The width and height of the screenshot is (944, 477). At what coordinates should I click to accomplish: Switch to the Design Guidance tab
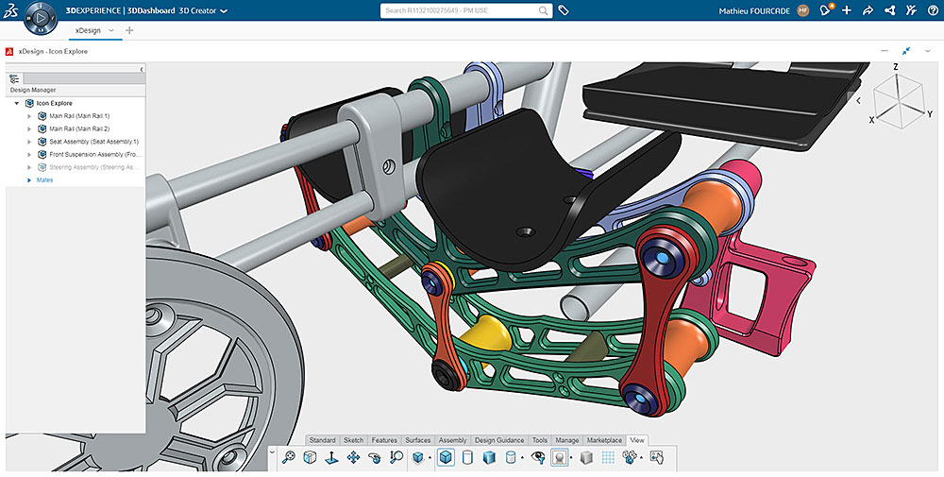point(499,440)
